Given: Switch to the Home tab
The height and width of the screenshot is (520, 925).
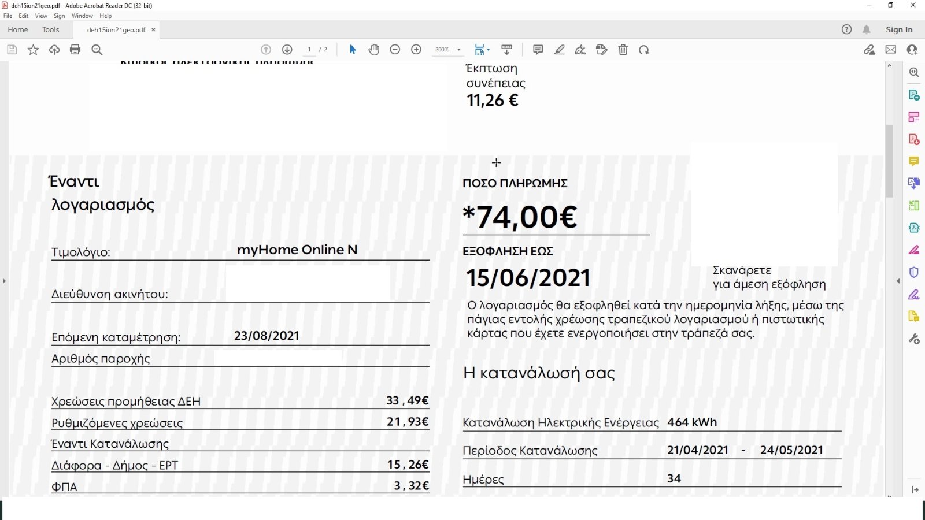Looking at the screenshot, I should pyautogui.click(x=18, y=29).
